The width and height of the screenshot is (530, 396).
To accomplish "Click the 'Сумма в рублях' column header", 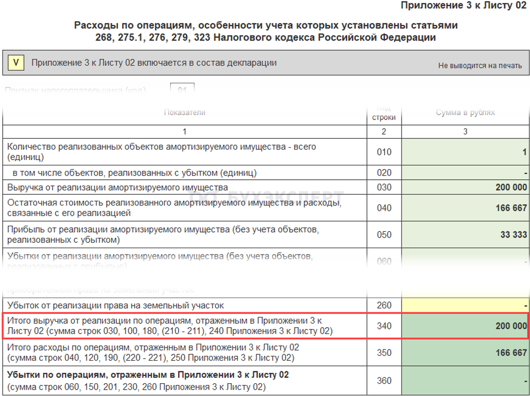I will point(465,113).
